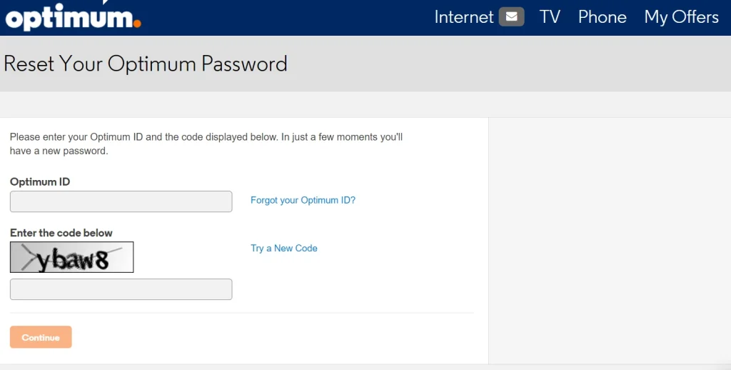Focus the captcha code entry field

121,289
